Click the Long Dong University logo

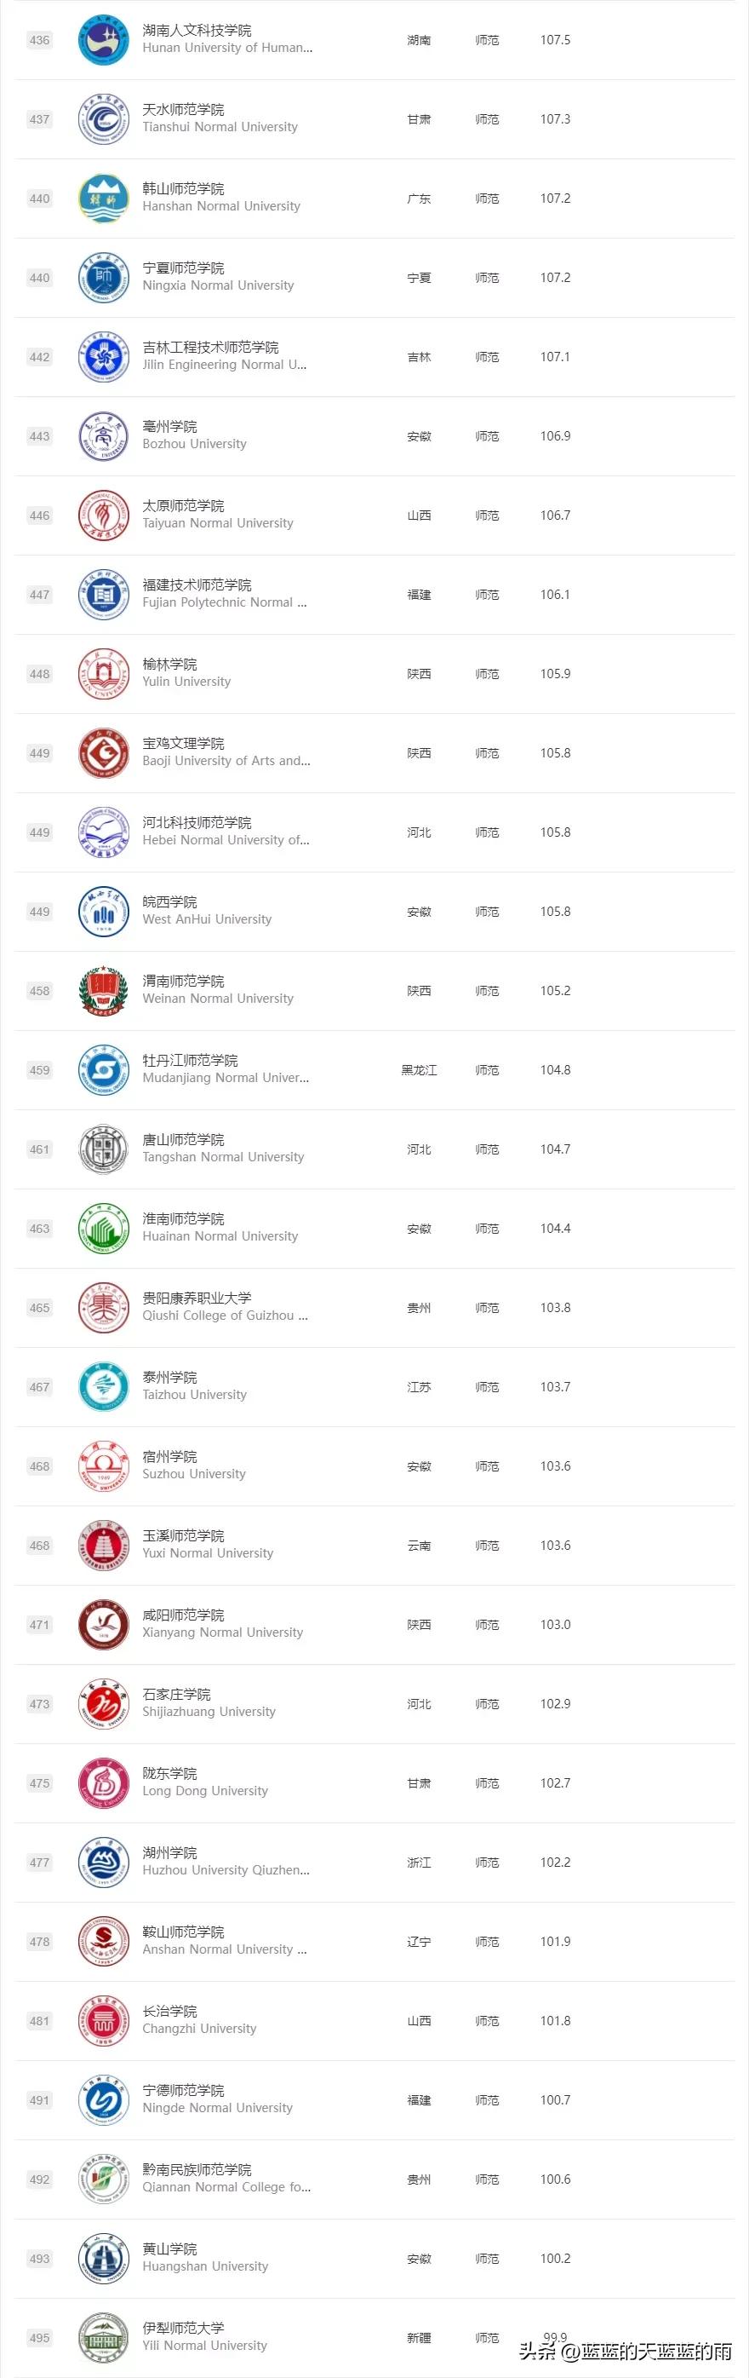pos(103,1782)
